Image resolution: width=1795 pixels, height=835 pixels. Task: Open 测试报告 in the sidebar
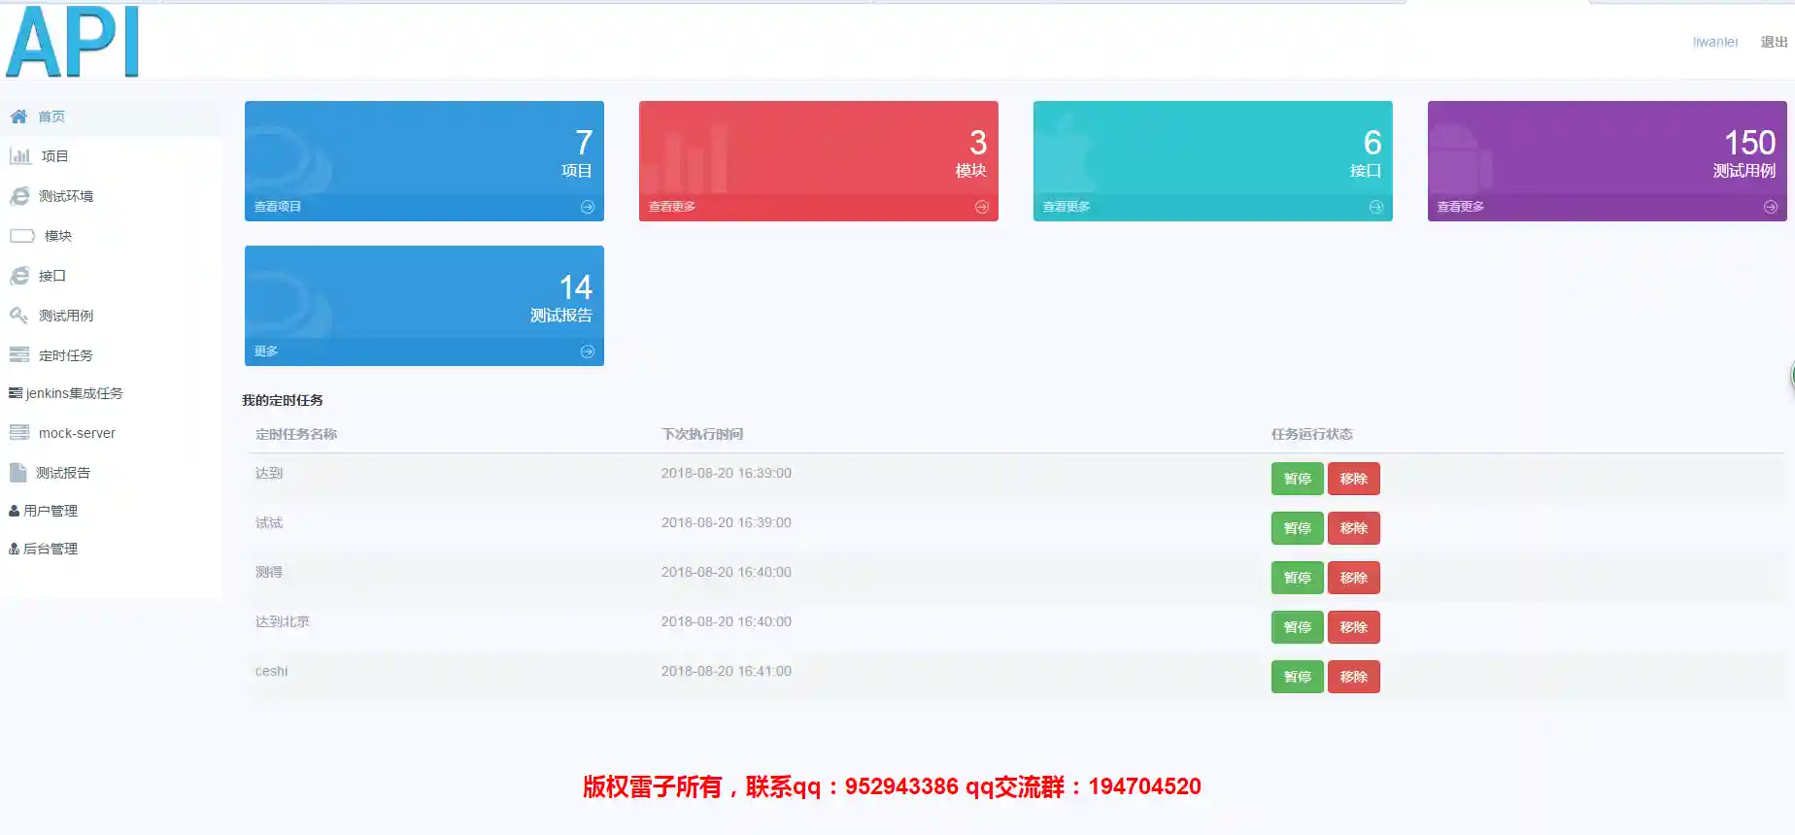(63, 473)
